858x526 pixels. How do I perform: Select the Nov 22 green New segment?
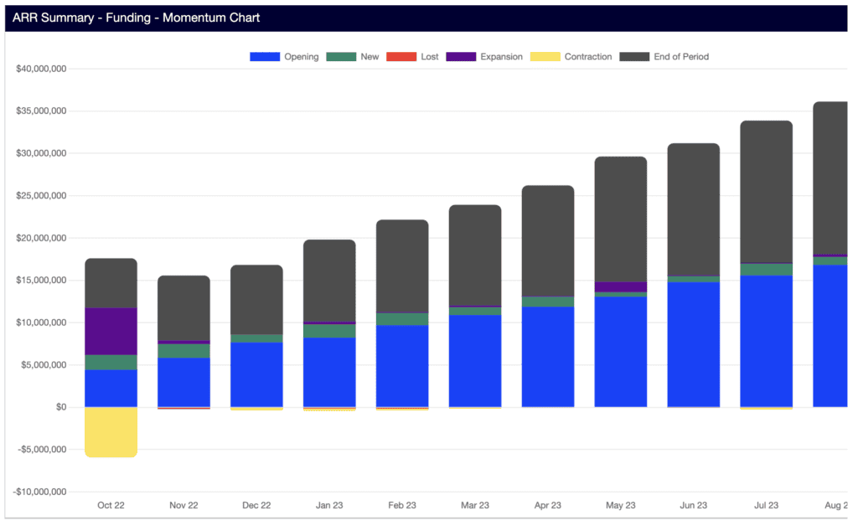tap(183, 351)
